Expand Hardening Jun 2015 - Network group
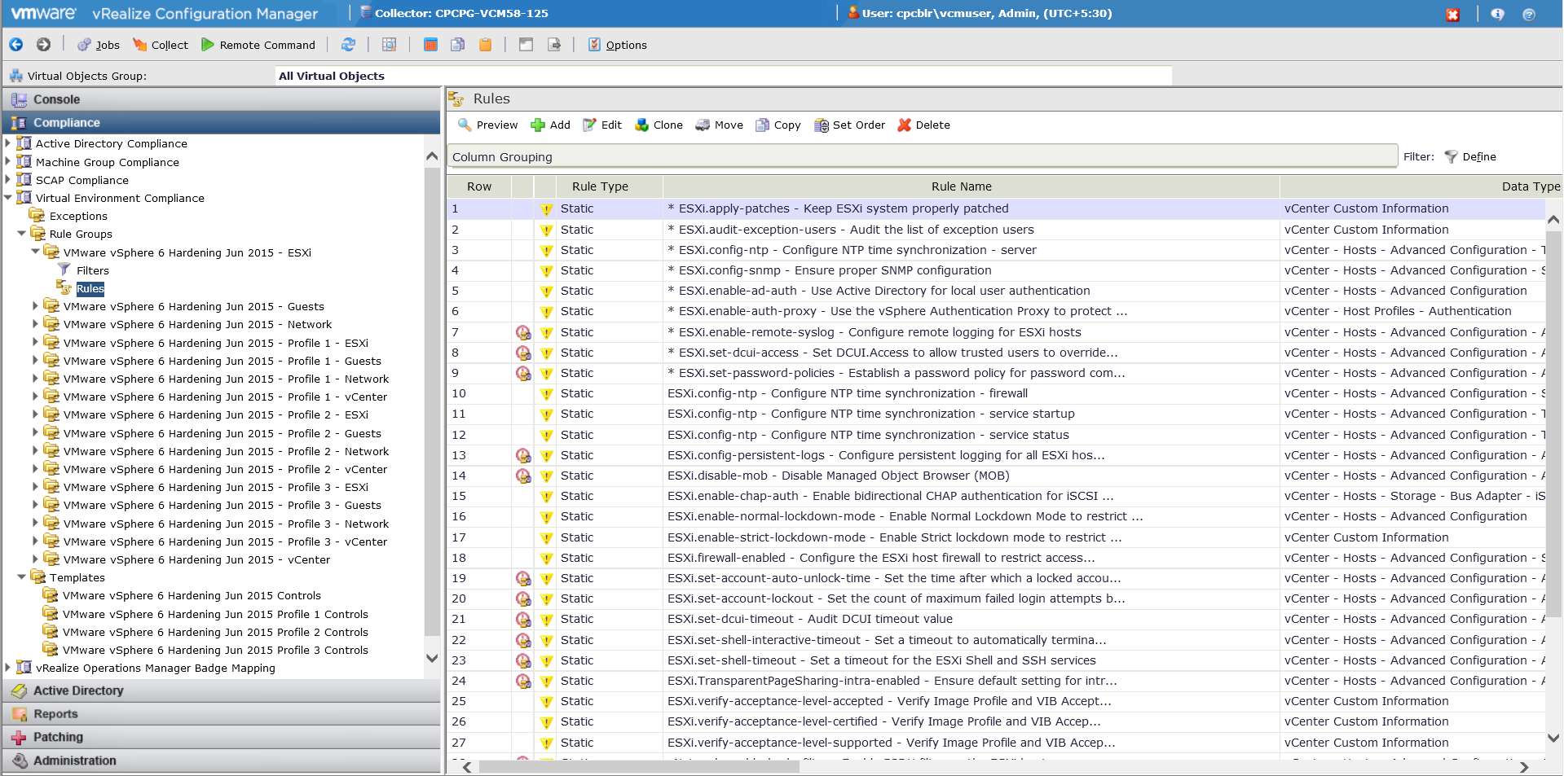Viewport: 1564px width, 776px height. tap(36, 324)
